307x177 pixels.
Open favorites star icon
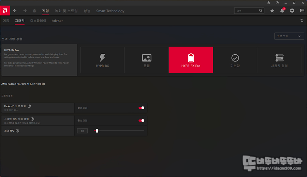click(272, 11)
